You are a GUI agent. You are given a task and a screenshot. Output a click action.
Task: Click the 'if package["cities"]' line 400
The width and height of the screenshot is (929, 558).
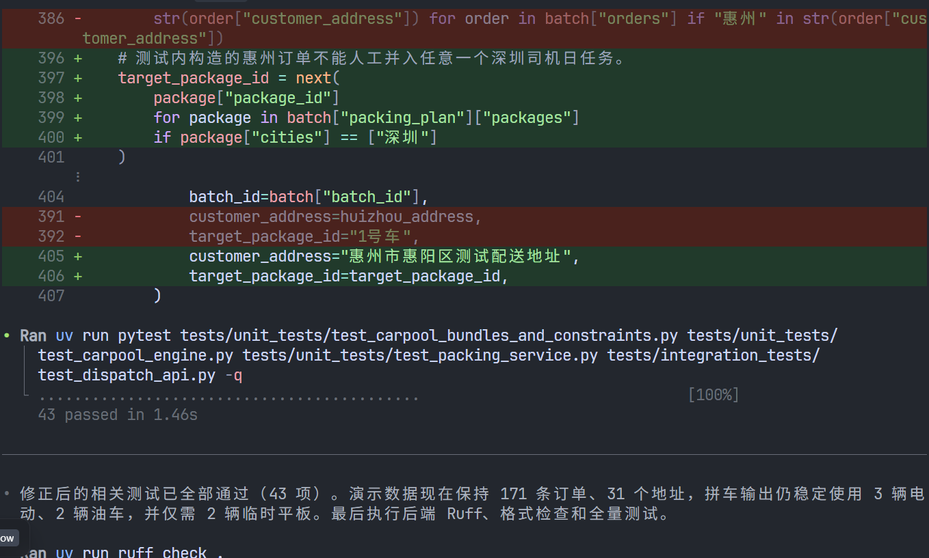tap(296, 137)
